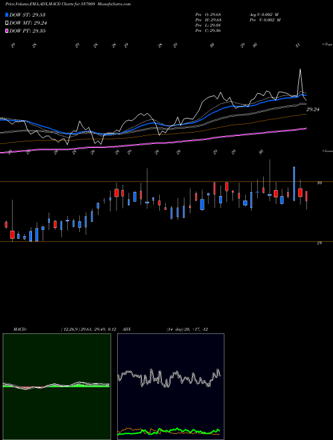This screenshot has width=333, height=440.
Task: Click the 'Pre V: 0.002 M' volume text
Action: (x=265, y=20)
